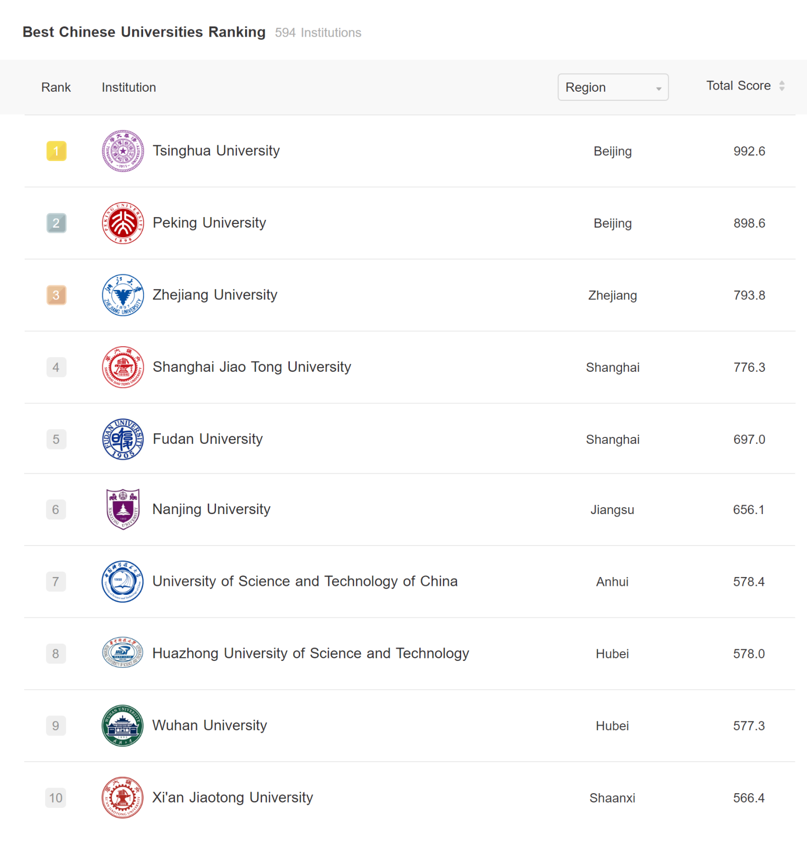Click the Shanghai Jiao Tong University logo
Viewport: 807px width, 844px height.
[123, 367]
